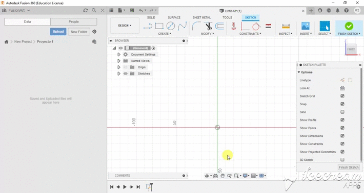The width and height of the screenshot is (364, 193).
Task: Open the Help question mark icon
Action: tap(347, 10)
